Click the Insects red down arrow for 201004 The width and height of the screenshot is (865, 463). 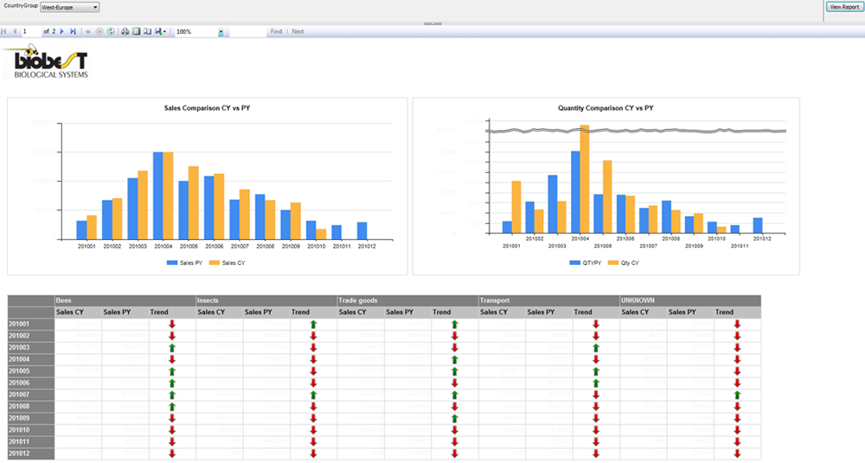click(x=313, y=359)
